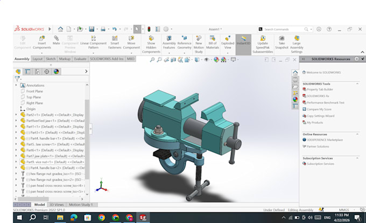The height and width of the screenshot is (223, 366).
Task: Collapse the SOLIDWORKS Tools section
Action: tap(357, 83)
